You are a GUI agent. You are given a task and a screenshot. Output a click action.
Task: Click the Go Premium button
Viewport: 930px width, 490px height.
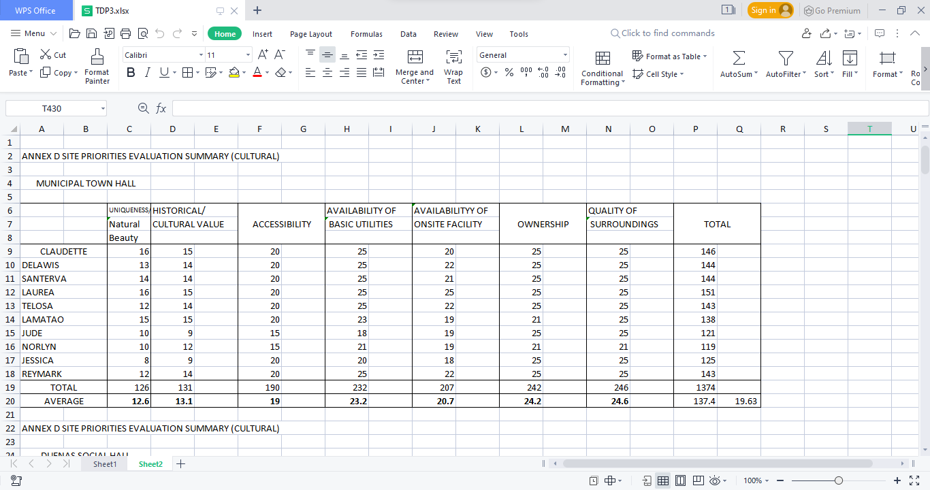click(832, 10)
